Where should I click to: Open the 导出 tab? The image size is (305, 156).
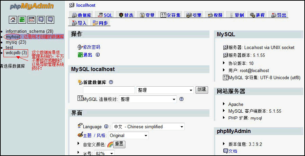(x=278, y=15)
